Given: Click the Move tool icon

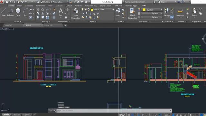Looking at the screenshot, I should pos(38,10).
